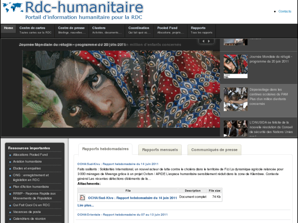
Task: Click the Document complet cell
Action: (193, 197)
